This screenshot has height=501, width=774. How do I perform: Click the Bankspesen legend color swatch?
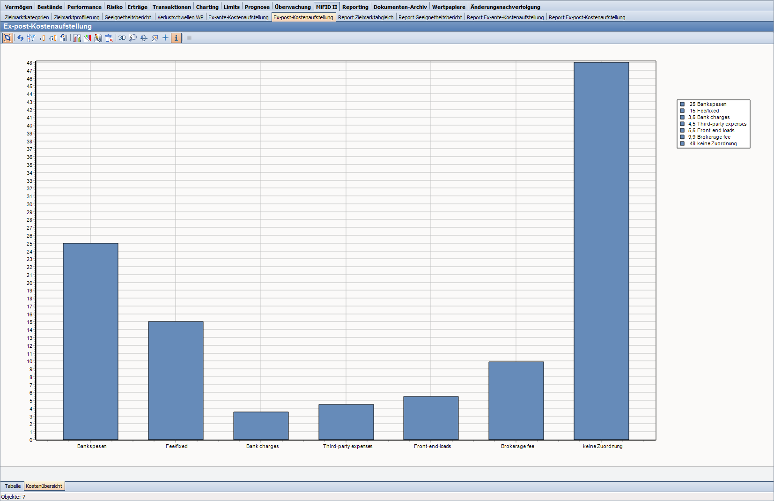(x=682, y=104)
